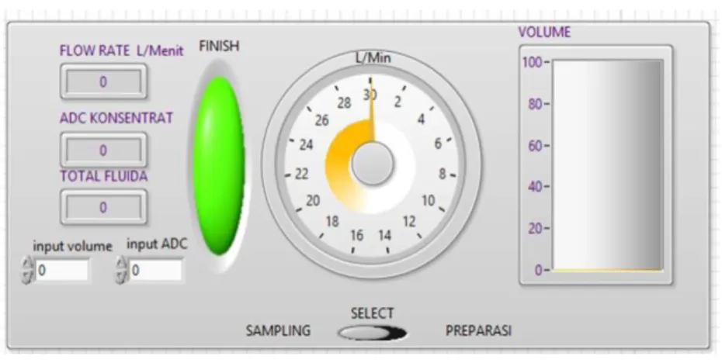Screen dimensions: 722x363
Task: Click the 80 mark on volume scale
Action: pyautogui.click(x=536, y=104)
